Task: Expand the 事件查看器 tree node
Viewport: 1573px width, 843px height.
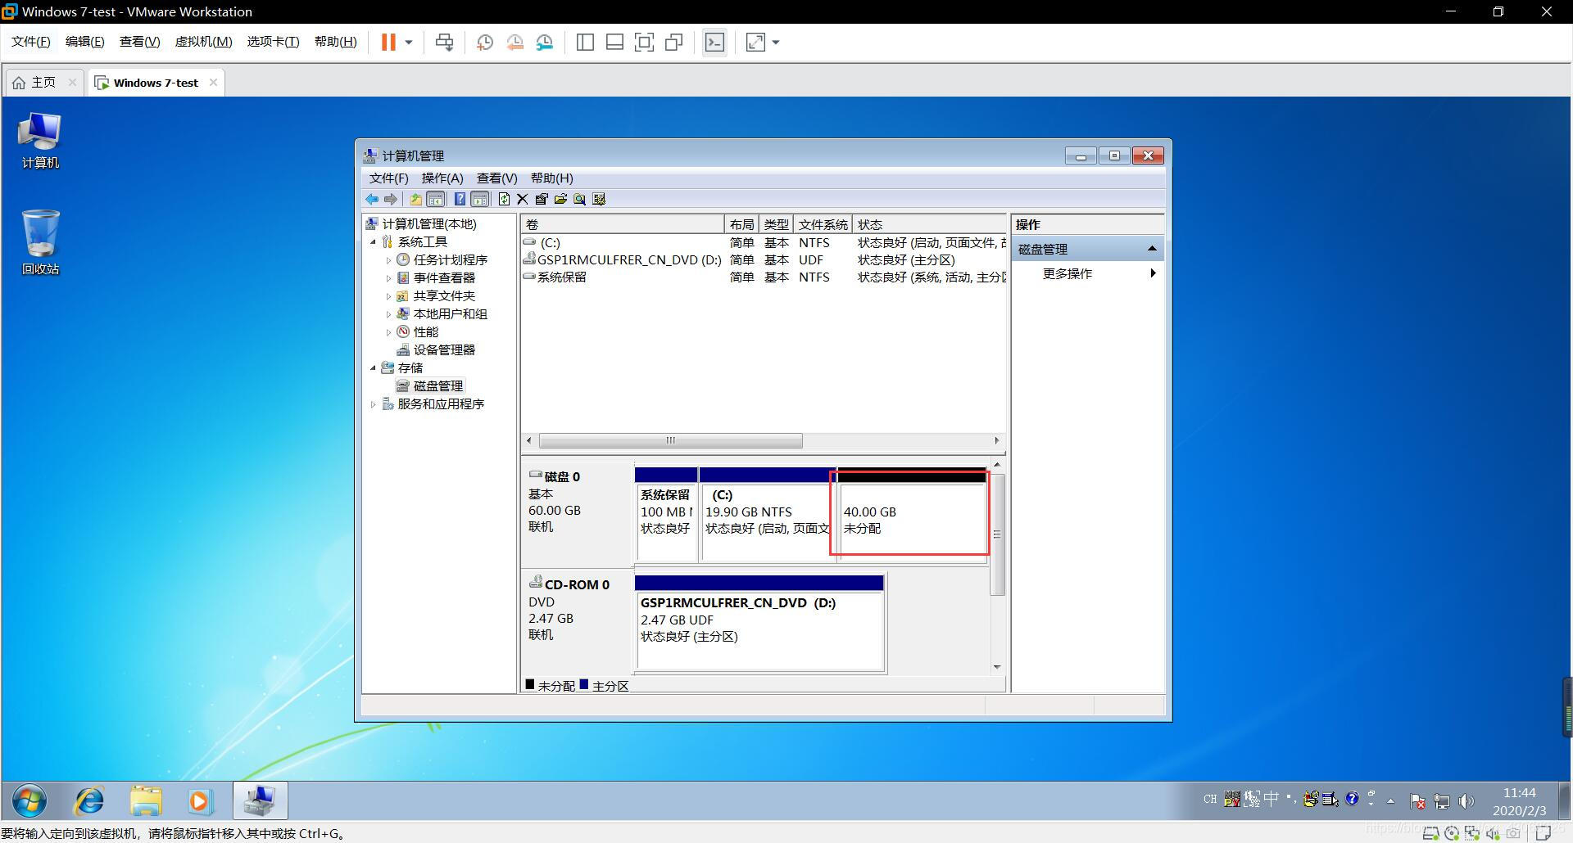Action: [388, 278]
